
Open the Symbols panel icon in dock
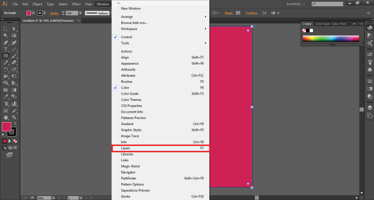click(370, 70)
